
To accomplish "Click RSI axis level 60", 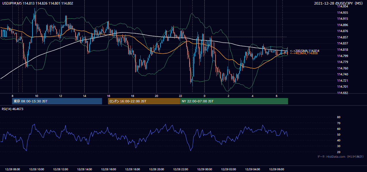I will click(x=339, y=129).
